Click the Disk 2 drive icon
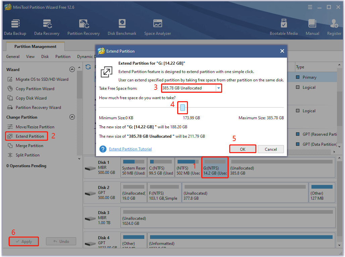The image size is (345, 257). point(90,194)
